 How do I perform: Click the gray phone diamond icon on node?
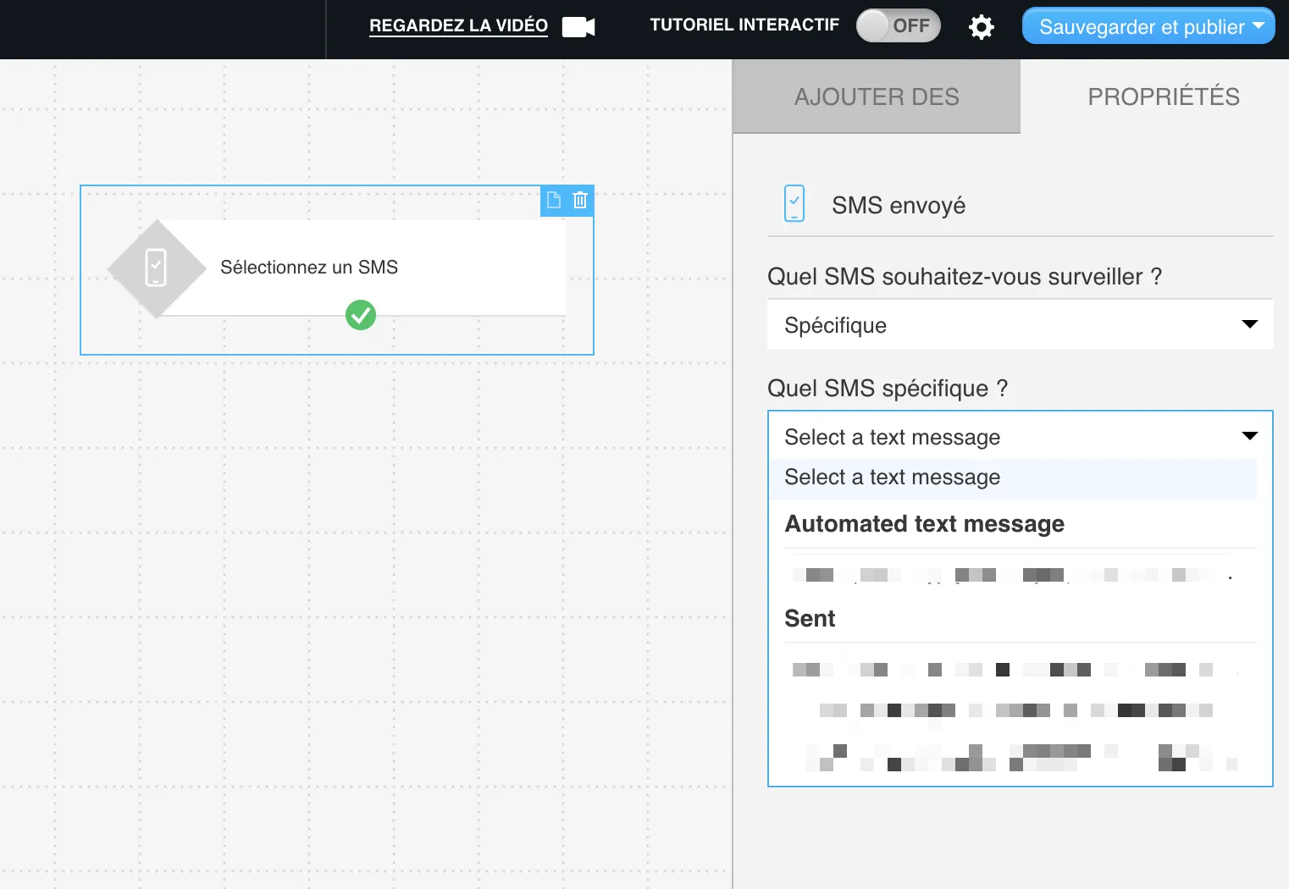click(x=157, y=268)
